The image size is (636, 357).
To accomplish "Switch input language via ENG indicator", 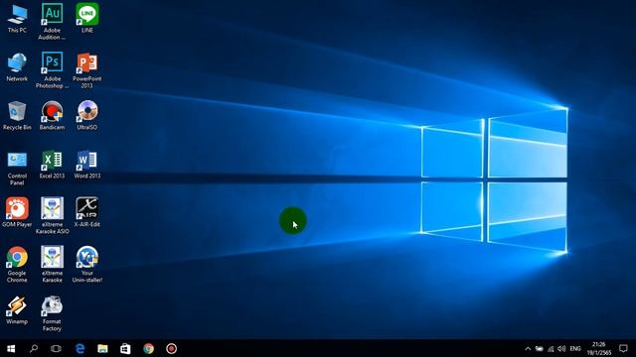I will click(575, 348).
